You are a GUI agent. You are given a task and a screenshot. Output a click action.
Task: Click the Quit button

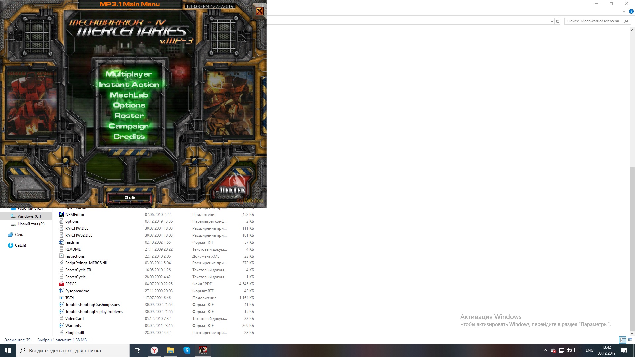(130, 198)
